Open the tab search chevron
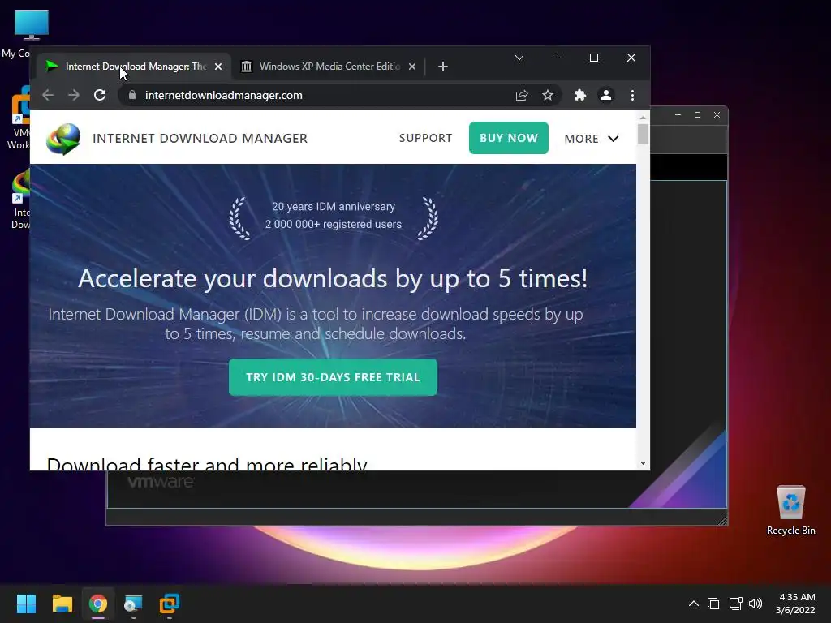831x623 pixels. (x=519, y=58)
